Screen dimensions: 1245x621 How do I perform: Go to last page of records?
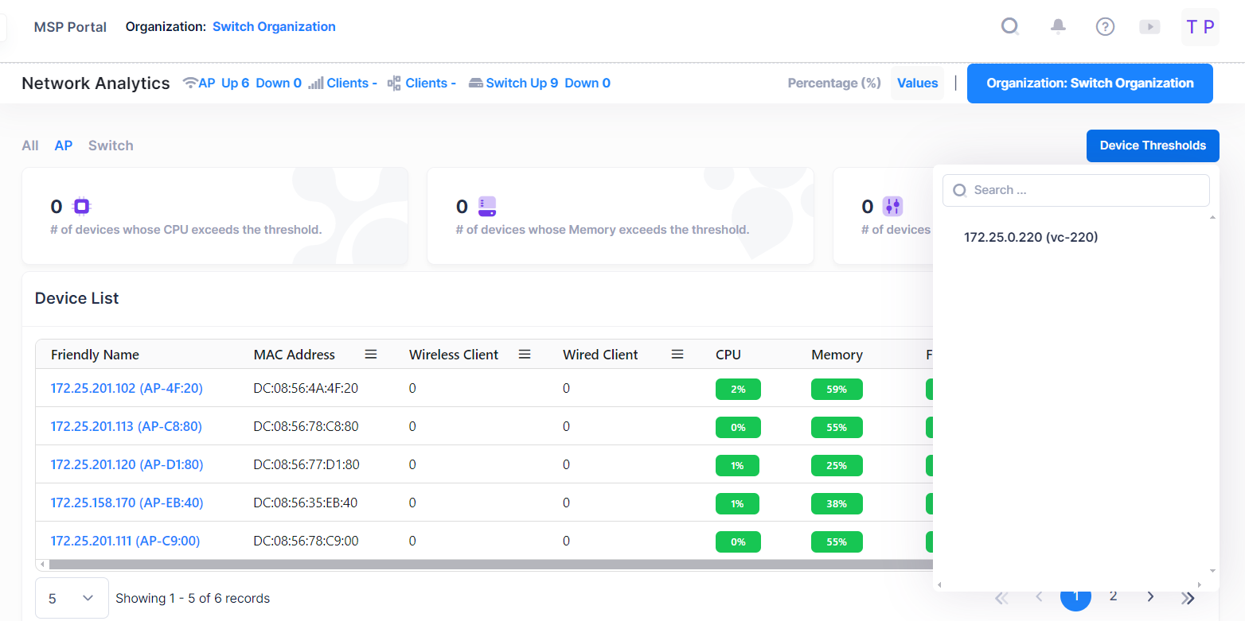point(1188,597)
